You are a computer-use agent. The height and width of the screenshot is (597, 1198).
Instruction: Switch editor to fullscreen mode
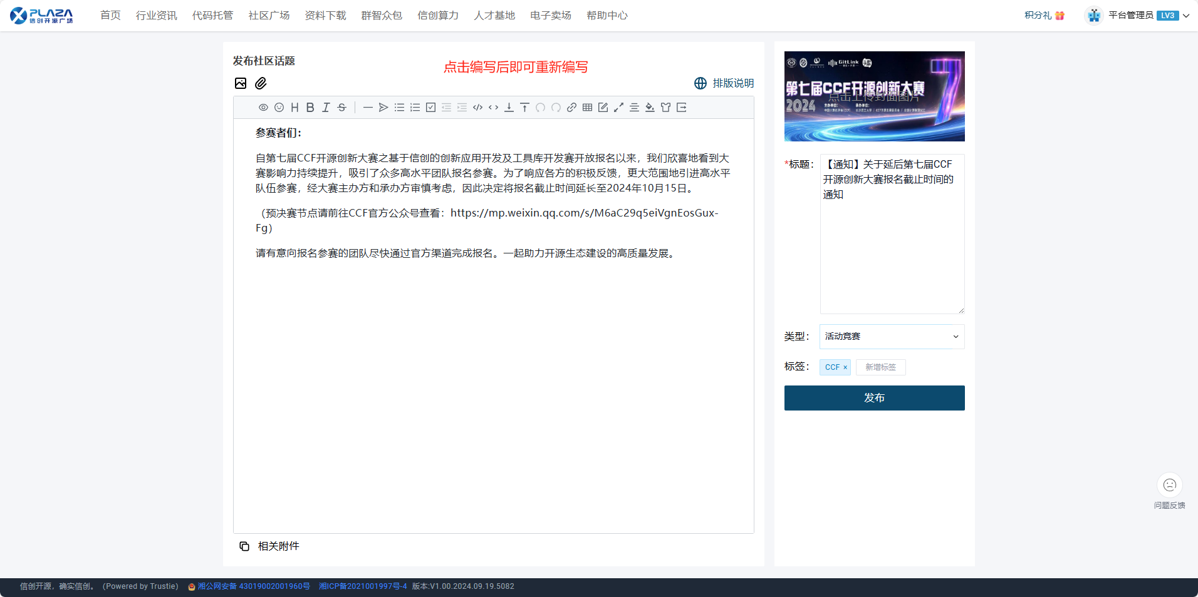618,108
